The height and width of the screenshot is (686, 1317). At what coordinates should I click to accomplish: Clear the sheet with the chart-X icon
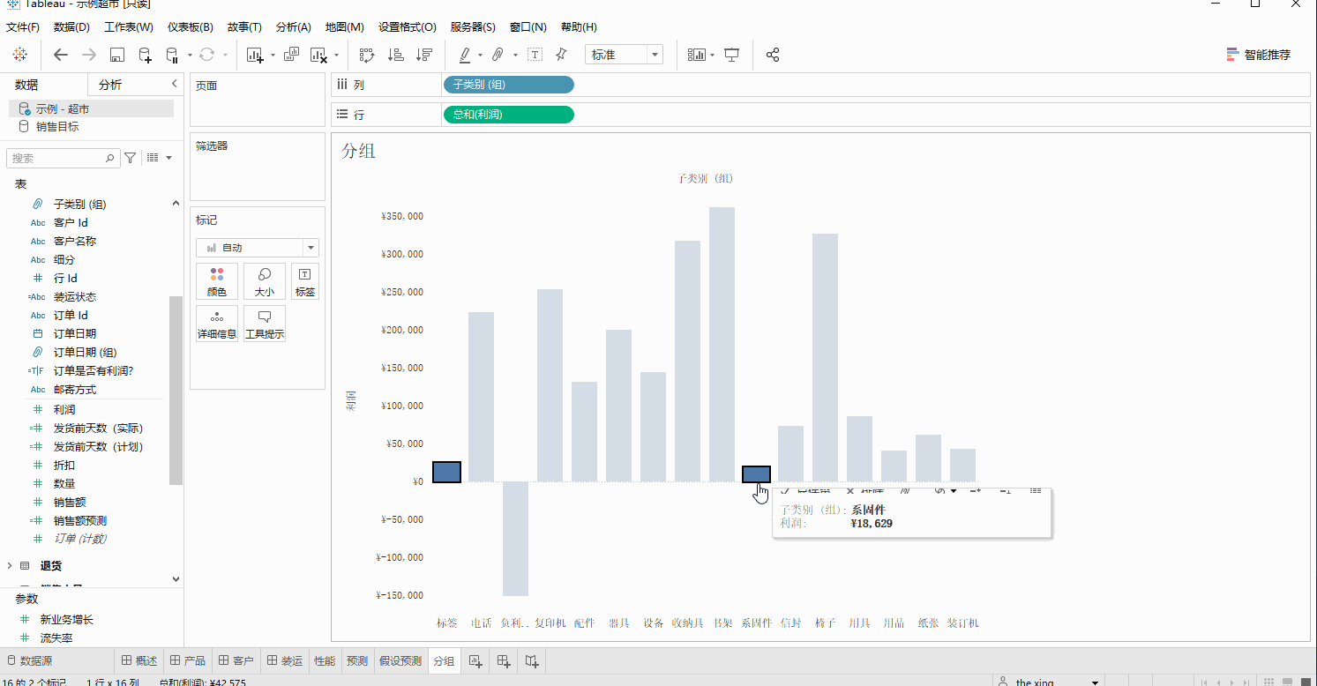point(318,55)
